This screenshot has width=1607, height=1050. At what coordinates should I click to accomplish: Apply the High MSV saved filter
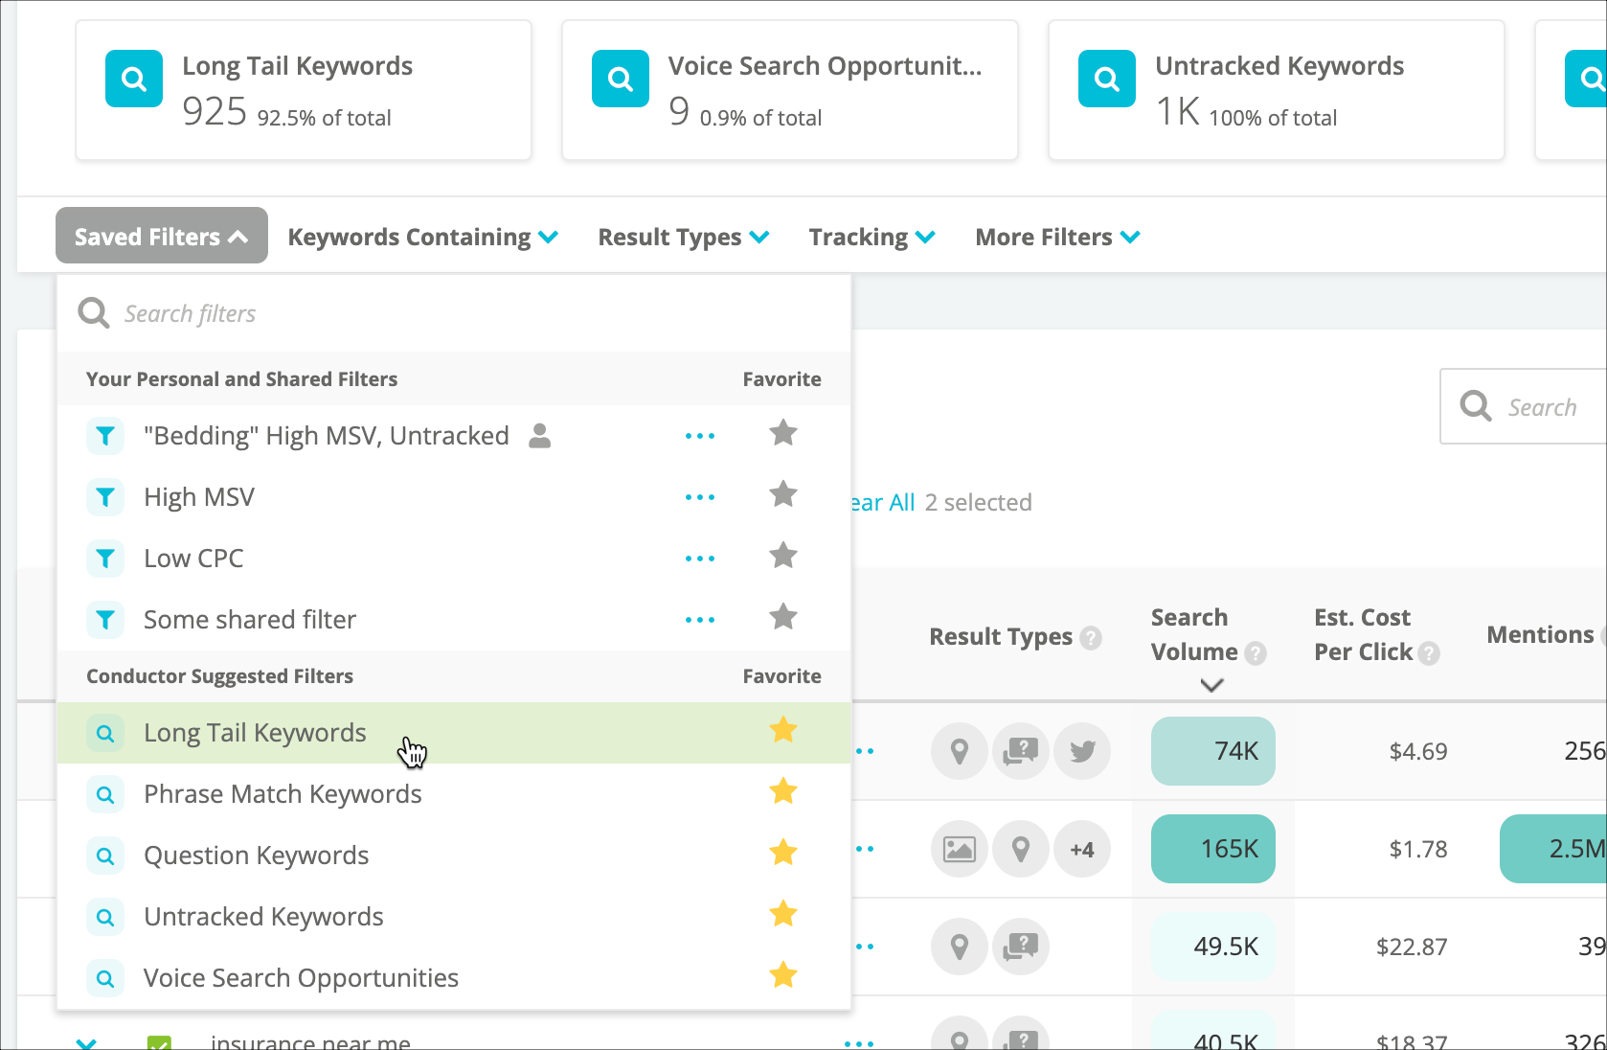[x=454, y=497]
